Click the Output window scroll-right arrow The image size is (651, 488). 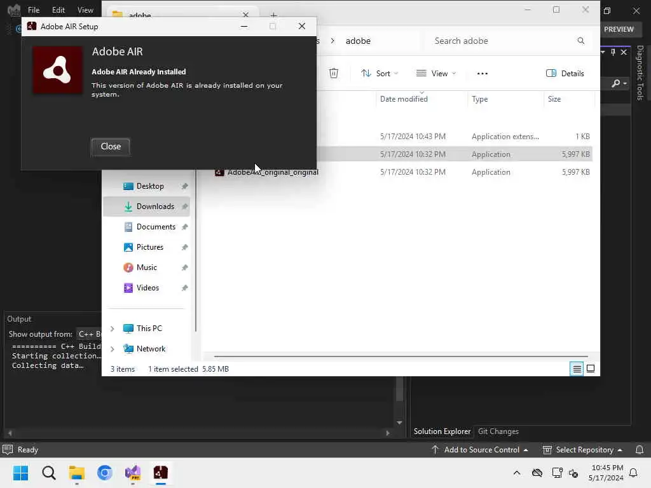pos(388,433)
